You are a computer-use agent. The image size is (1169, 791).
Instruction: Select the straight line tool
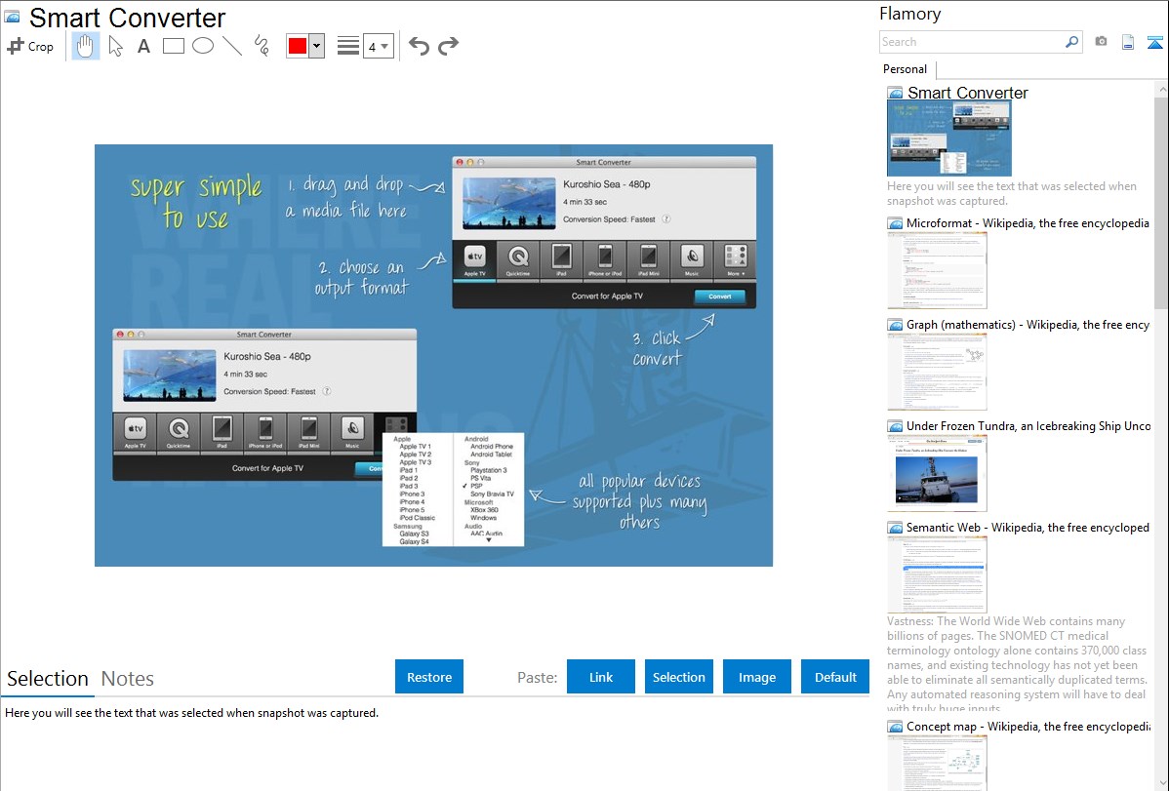click(x=232, y=46)
